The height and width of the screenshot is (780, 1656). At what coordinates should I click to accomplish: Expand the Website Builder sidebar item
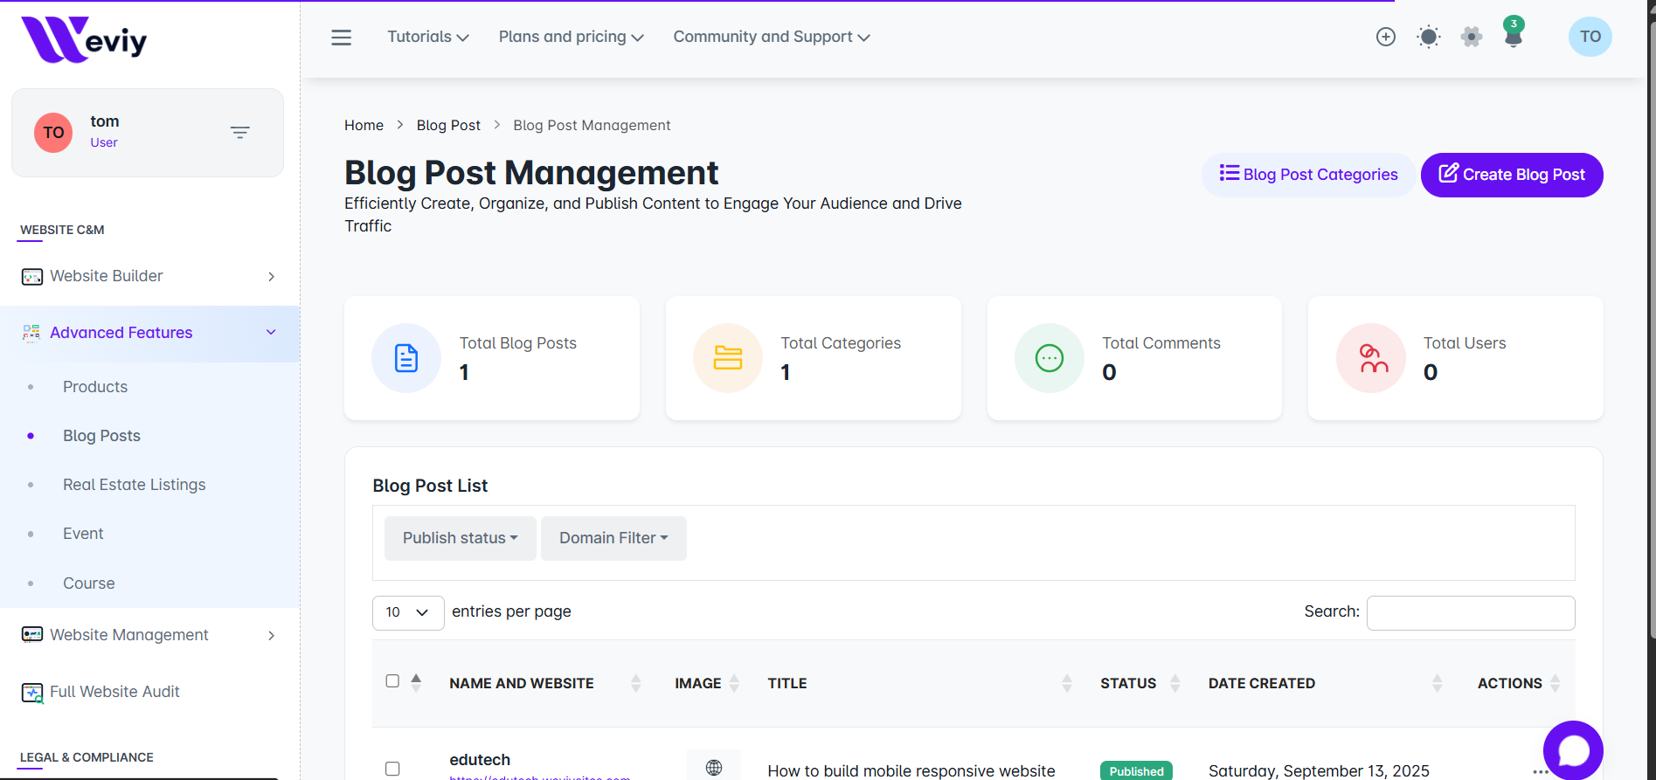[x=149, y=276]
